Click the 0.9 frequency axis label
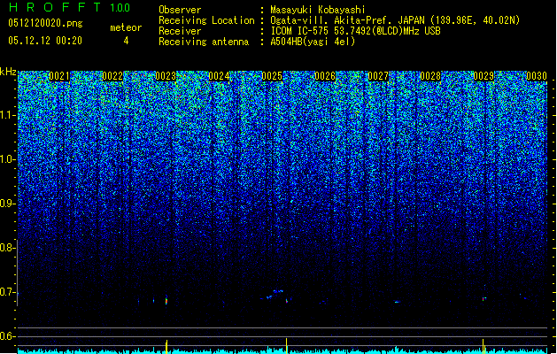The image size is (557, 354). [x=7, y=204]
